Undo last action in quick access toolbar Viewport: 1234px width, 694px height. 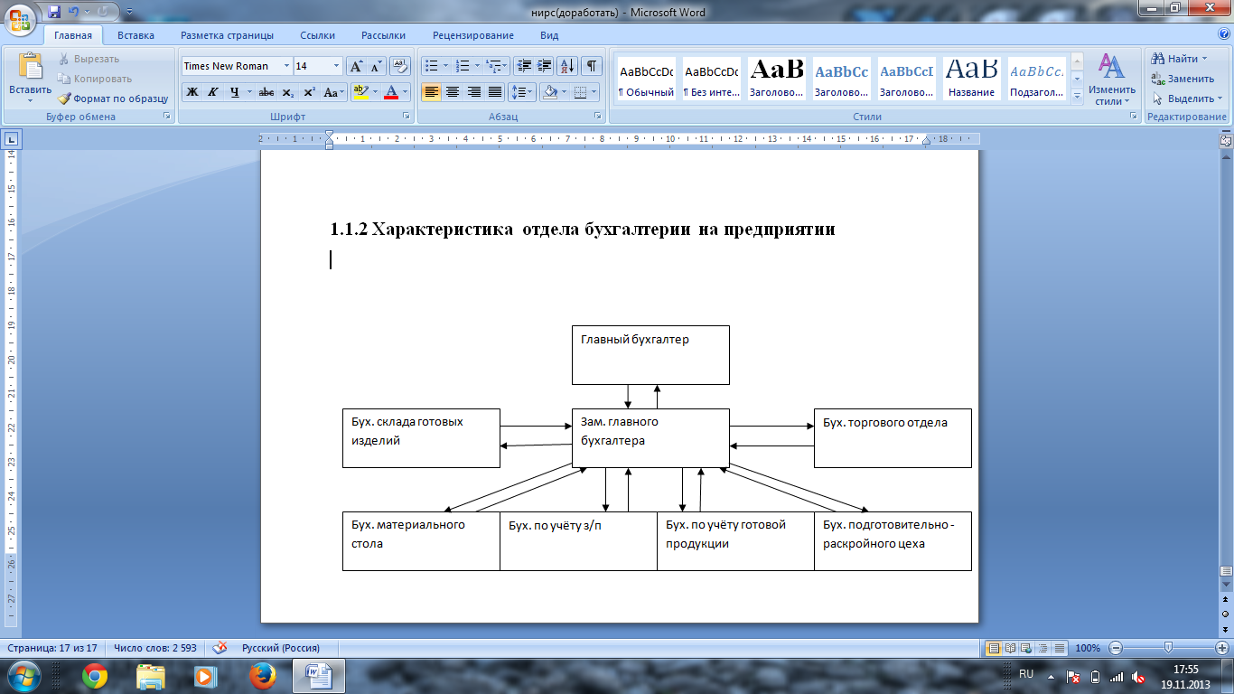click(74, 13)
